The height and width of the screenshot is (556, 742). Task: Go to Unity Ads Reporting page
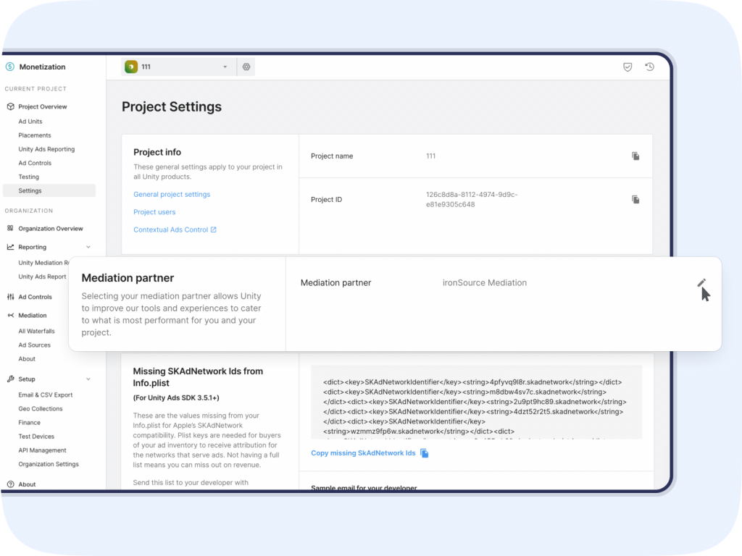tap(46, 149)
